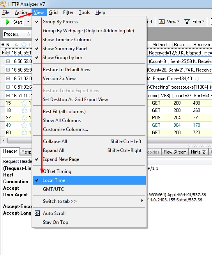
Task: Click POST method cell in row 37
Action: [157, 118]
